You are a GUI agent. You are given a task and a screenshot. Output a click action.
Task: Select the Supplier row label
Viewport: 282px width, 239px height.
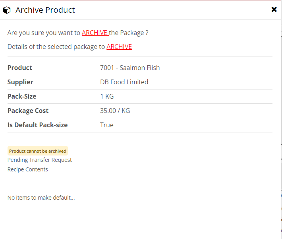pyautogui.click(x=20, y=82)
